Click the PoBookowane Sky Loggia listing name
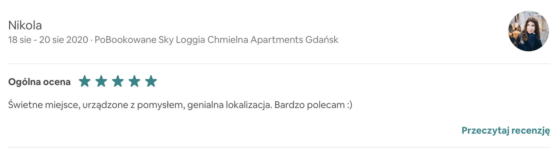This screenshot has height=162, width=558. [x=150, y=40]
